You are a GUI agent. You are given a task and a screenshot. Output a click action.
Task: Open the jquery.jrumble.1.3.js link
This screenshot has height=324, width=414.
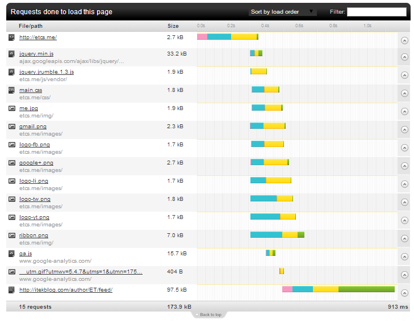47,72
